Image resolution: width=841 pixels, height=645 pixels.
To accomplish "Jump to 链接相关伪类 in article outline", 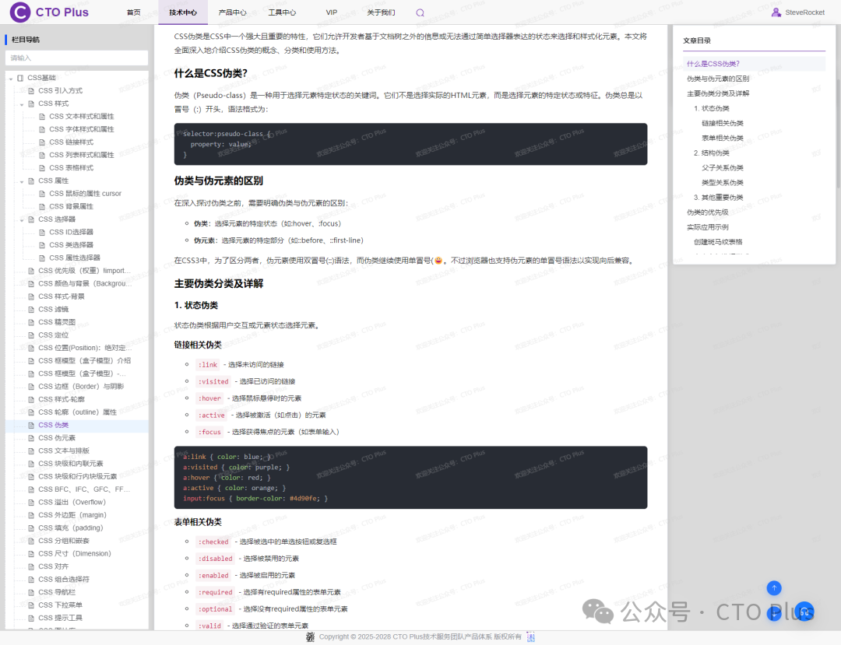I will 723,123.
